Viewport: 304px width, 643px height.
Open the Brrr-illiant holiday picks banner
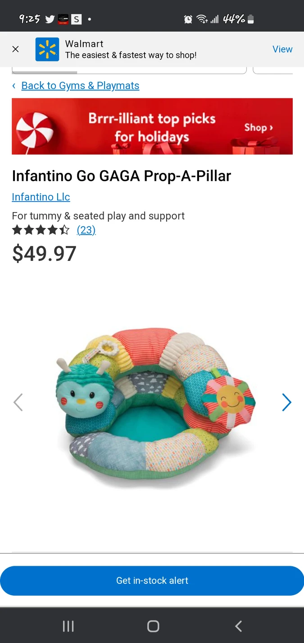(x=152, y=126)
